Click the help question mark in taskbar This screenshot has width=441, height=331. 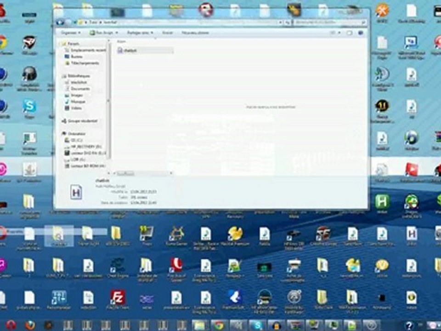pyautogui.click(x=409, y=325)
